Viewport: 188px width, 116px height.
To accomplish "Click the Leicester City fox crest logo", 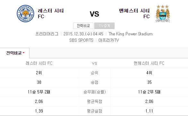I will tap(25, 13).
